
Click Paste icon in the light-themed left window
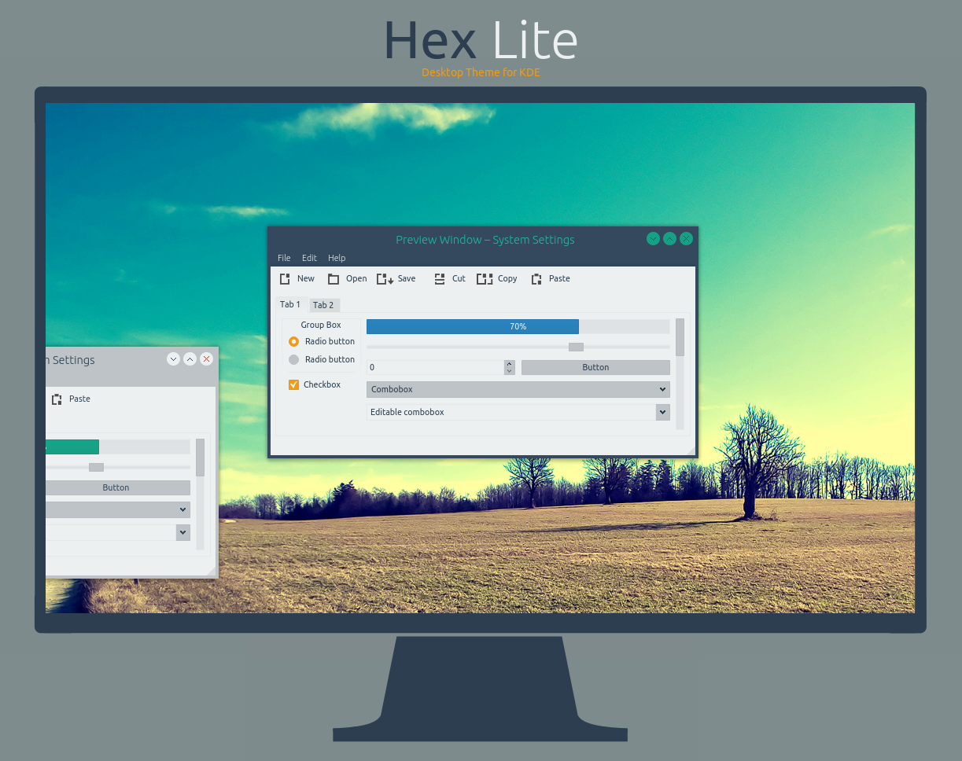[57, 399]
